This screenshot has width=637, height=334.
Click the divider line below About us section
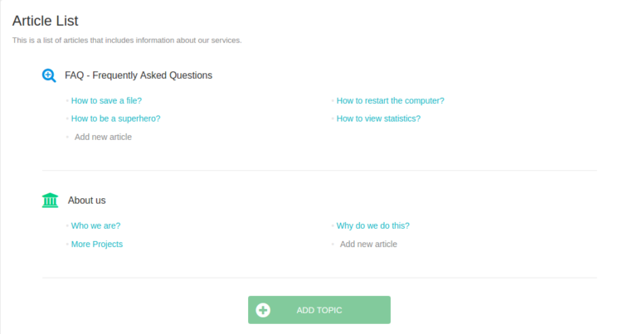[x=319, y=278]
